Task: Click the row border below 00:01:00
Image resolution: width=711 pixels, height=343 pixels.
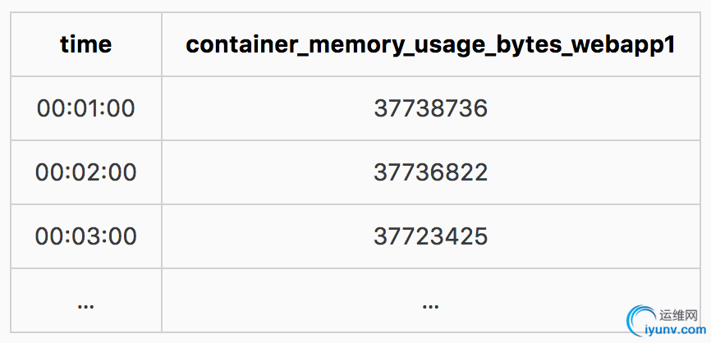Action: 85,140
